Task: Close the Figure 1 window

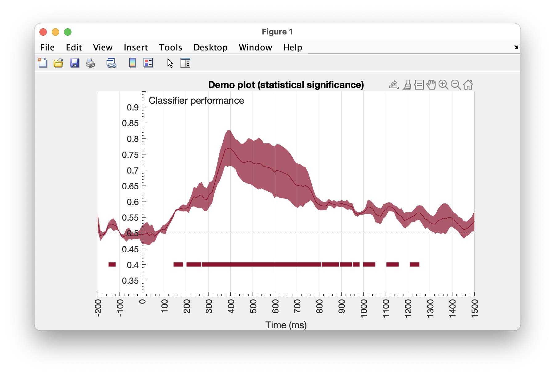Action: point(43,32)
